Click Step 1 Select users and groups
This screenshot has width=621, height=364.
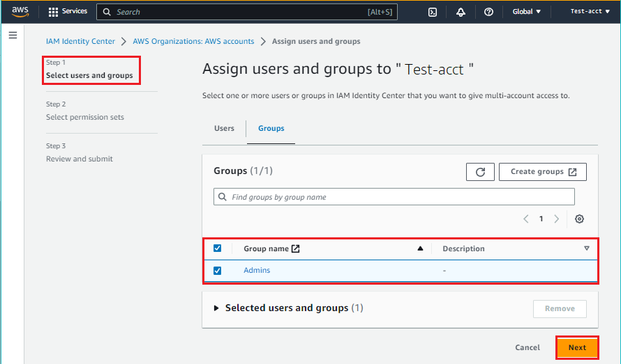[89, 69]
